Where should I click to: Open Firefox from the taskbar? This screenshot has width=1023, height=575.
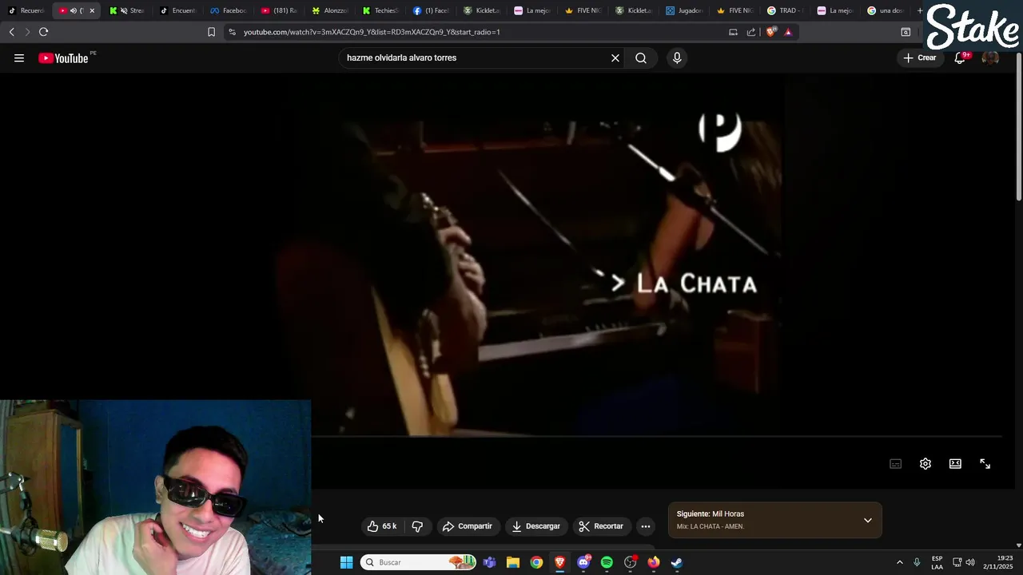654,562
